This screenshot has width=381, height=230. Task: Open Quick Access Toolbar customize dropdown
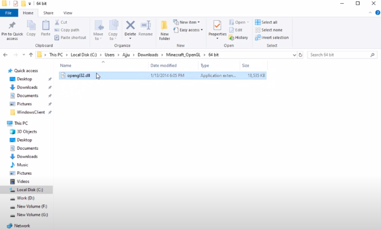pyautogui.click(x=30, y=4)
